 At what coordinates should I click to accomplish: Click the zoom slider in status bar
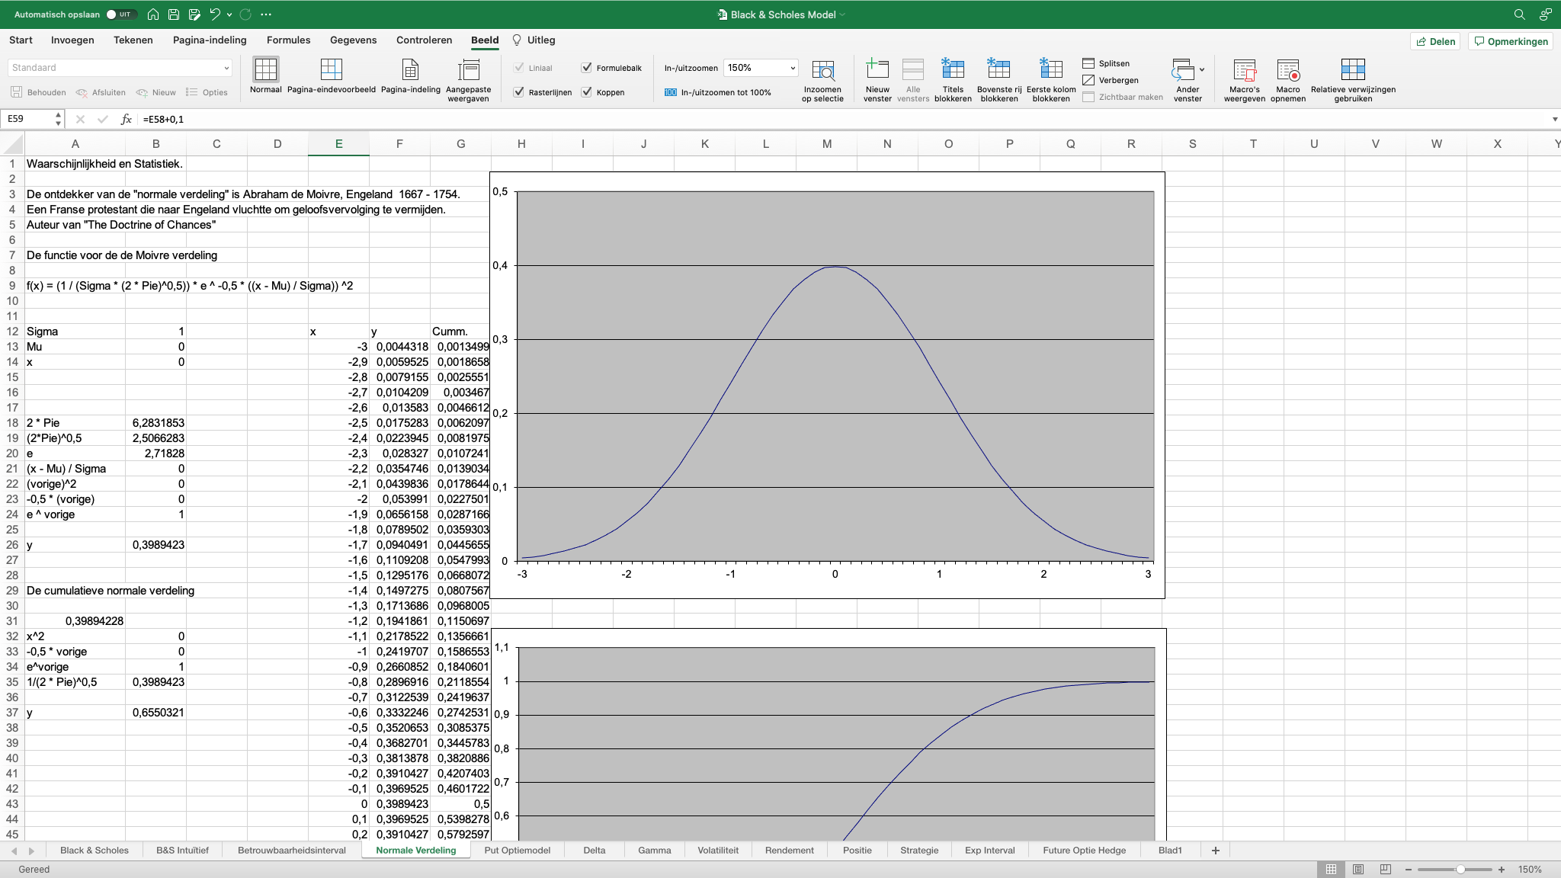click(x=1460, y=870)
